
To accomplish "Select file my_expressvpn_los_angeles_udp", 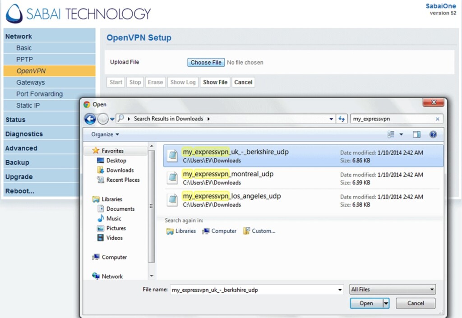I will pyautogui.click(x=303, y=200).
